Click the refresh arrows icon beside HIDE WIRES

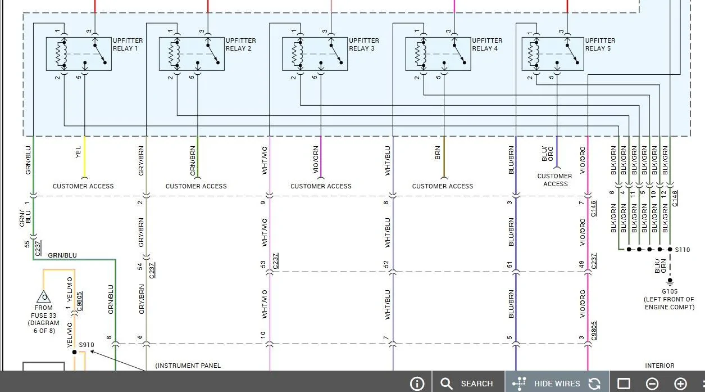click(x=594, y=384)
